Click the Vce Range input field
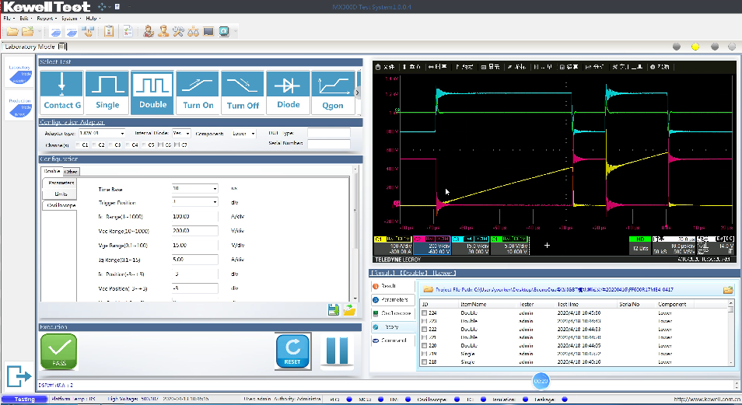Viewport: 742px width, 405px height. pos(194,231)
